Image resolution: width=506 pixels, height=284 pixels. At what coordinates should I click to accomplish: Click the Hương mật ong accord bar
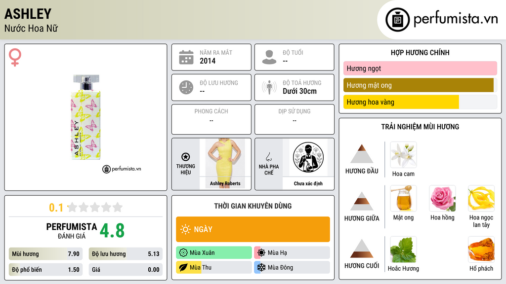point(420,85)
